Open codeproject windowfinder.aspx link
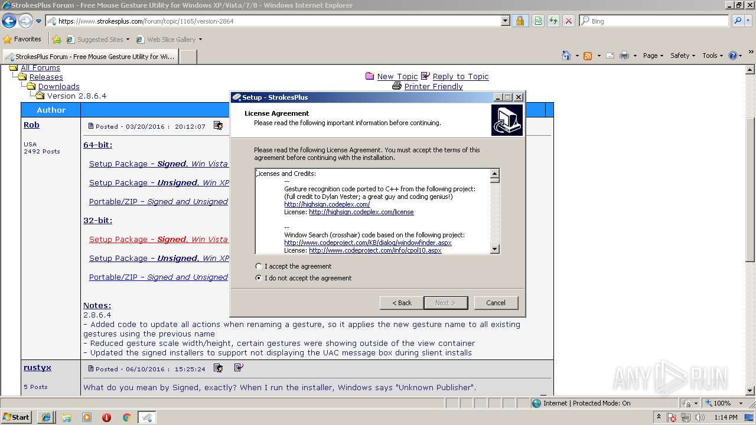This screenshot has width=756, height=425. [367, 243]
